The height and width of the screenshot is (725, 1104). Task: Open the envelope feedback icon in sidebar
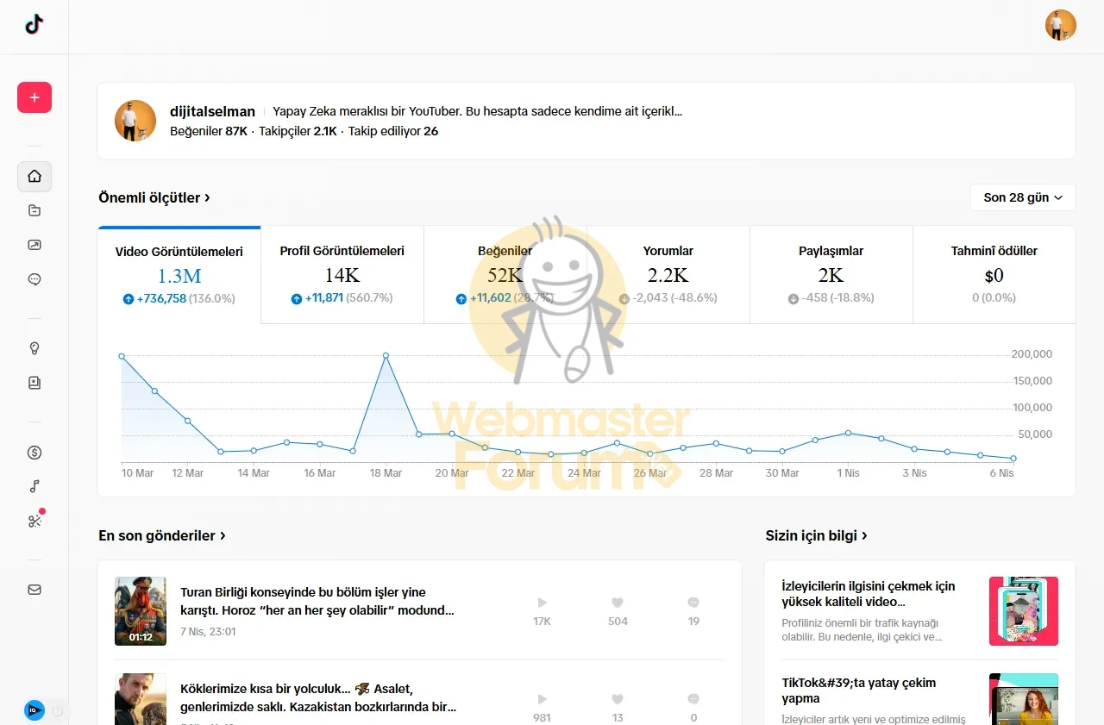[34, 591]
